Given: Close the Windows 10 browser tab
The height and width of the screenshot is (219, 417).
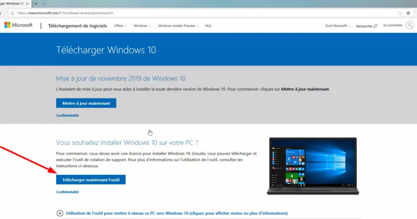Looking at the screenshot, I should (x=27, y=4).
